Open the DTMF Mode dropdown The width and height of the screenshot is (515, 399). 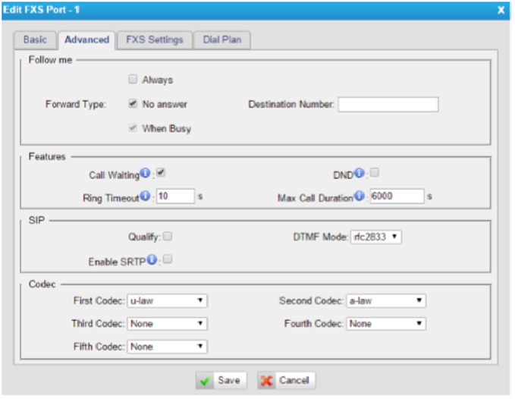375,237
